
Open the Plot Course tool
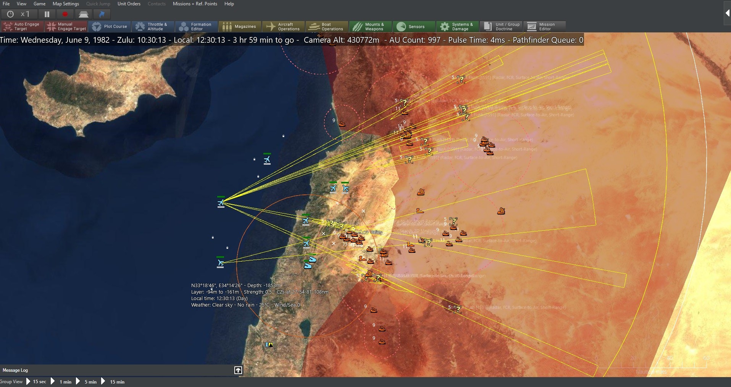[x=110, y=26]
